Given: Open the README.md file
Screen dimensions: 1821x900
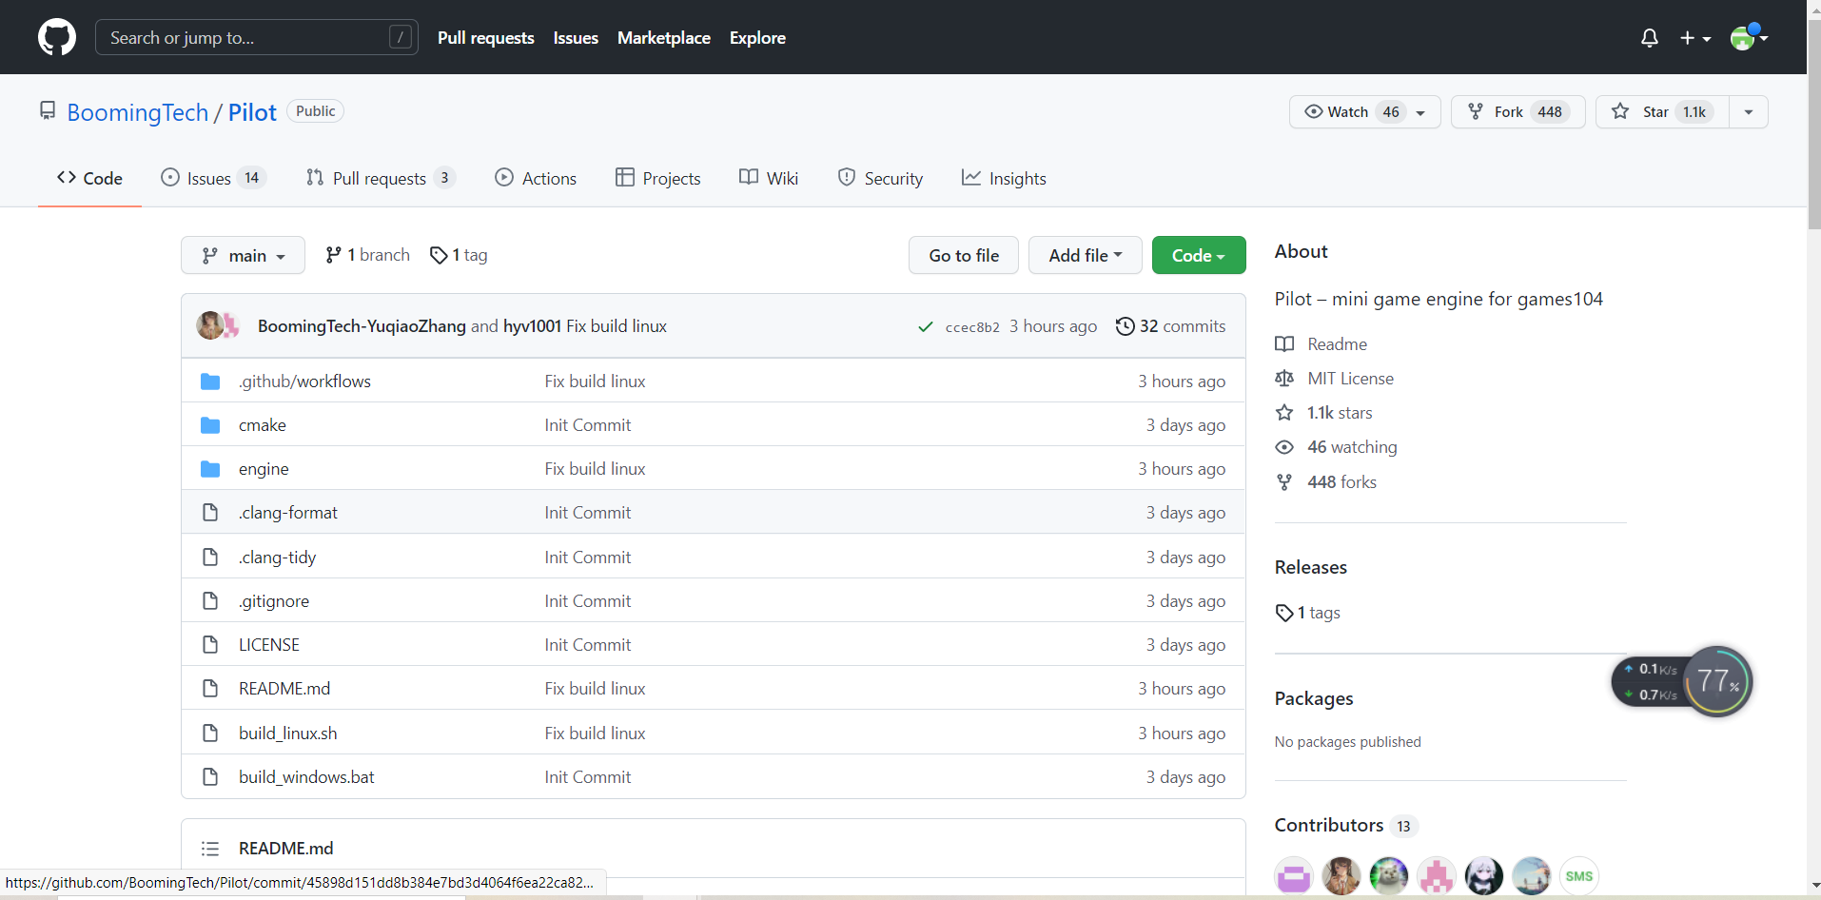Looking at the screenshot, I should [x=284, y=689].
